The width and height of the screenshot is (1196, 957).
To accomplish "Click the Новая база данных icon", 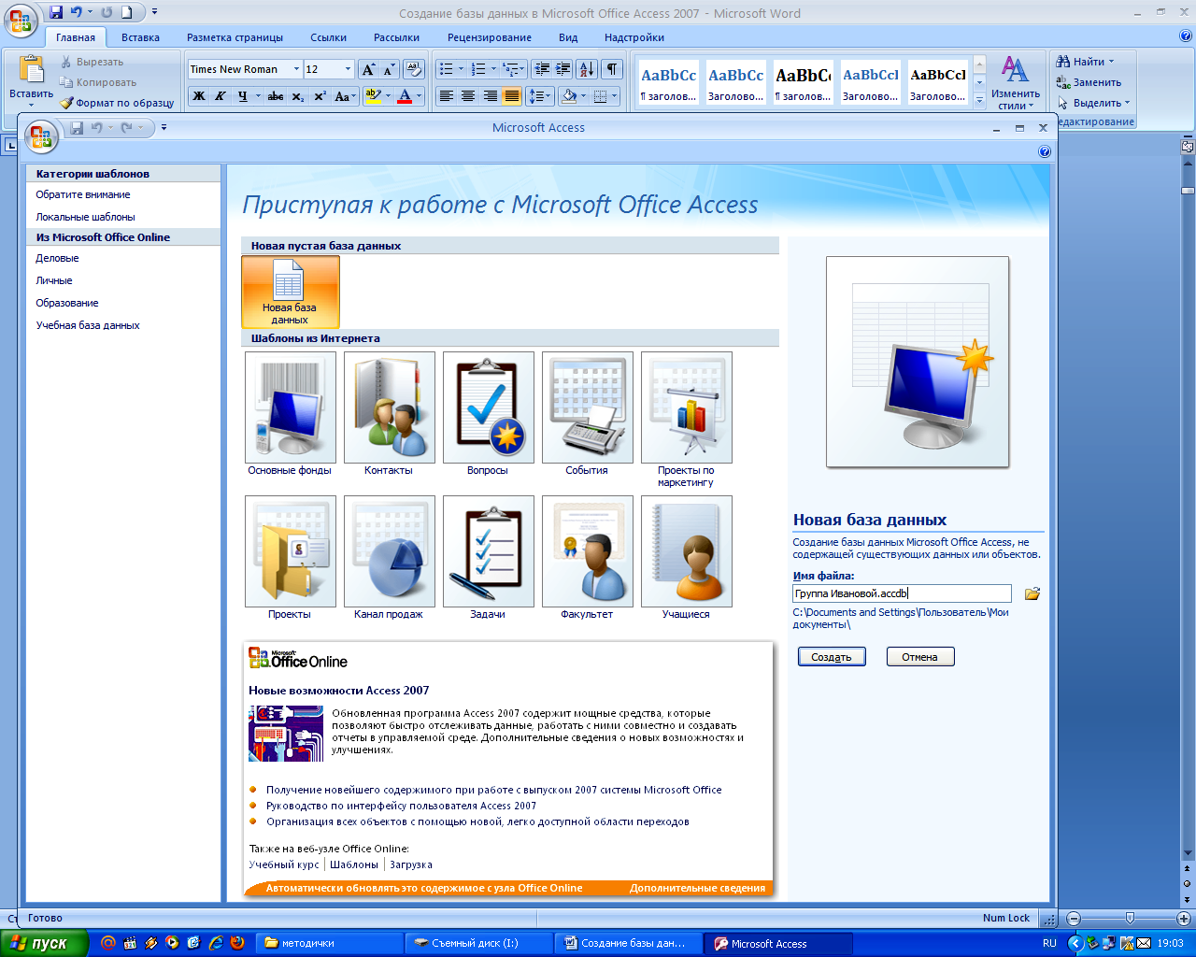I will point(290,292).
